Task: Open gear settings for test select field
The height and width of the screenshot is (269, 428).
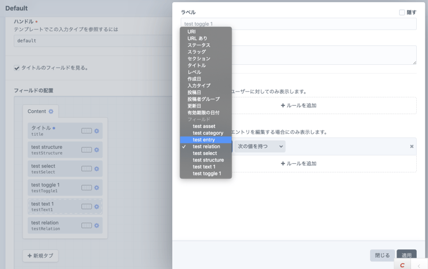Action: (x=97, y=169)
